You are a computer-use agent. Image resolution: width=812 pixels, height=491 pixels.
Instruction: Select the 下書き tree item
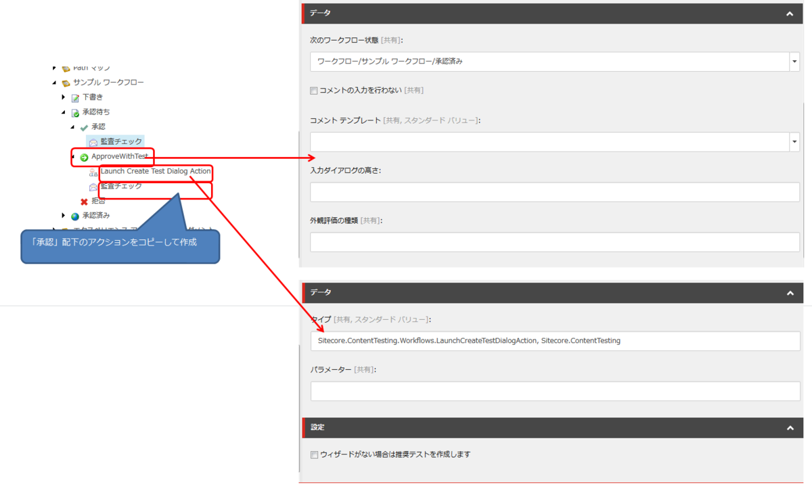[x=93, y=97]
